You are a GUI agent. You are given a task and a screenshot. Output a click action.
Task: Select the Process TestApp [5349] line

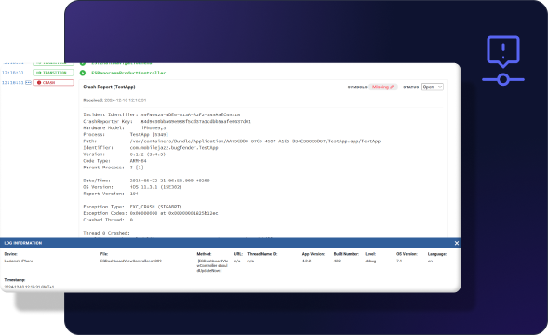[x=126, y=134]
